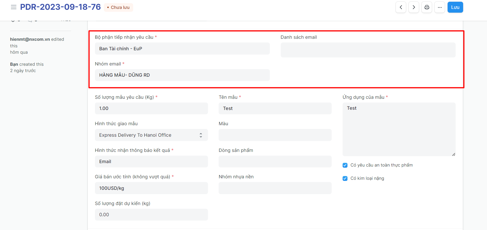This screenshot has width=487, height=230.
Task: Toggle the sidebar hamburger menu icon
Action: (x=14, y=7)
